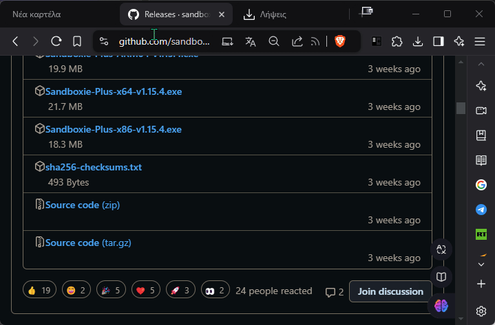Click the floating reader book button
The image size is (495, 325).
441,277
